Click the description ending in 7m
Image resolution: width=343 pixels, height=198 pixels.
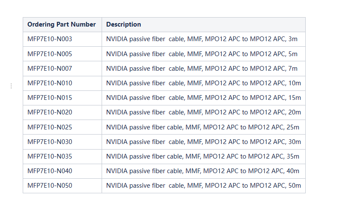pyautogui.click(x=202, y=69)
